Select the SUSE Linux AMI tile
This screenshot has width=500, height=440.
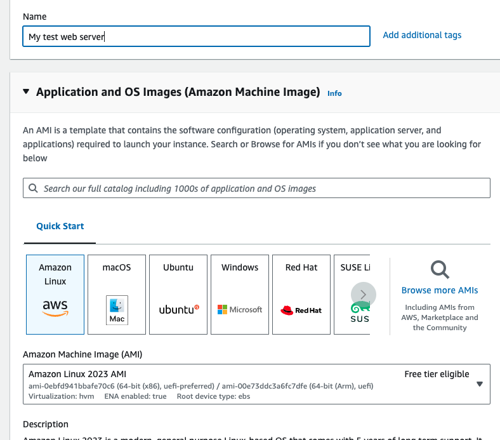[352, 294]
